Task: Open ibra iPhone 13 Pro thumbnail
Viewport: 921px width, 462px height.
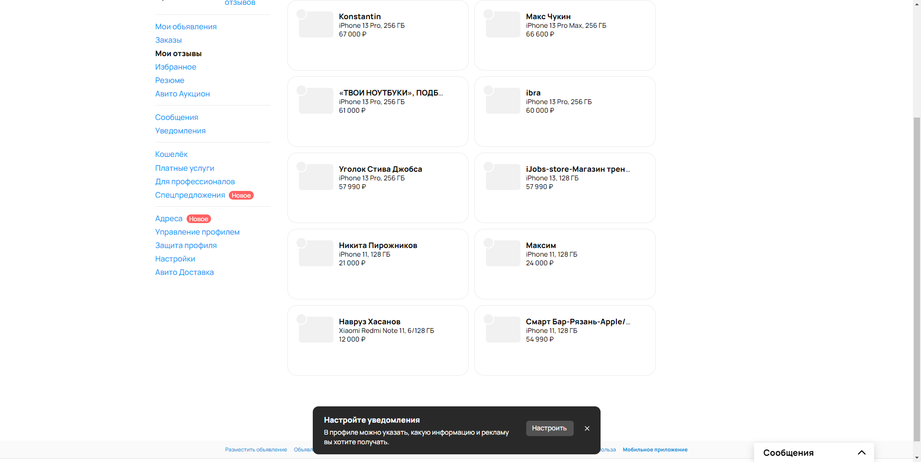Action: [x=503, y=101]
